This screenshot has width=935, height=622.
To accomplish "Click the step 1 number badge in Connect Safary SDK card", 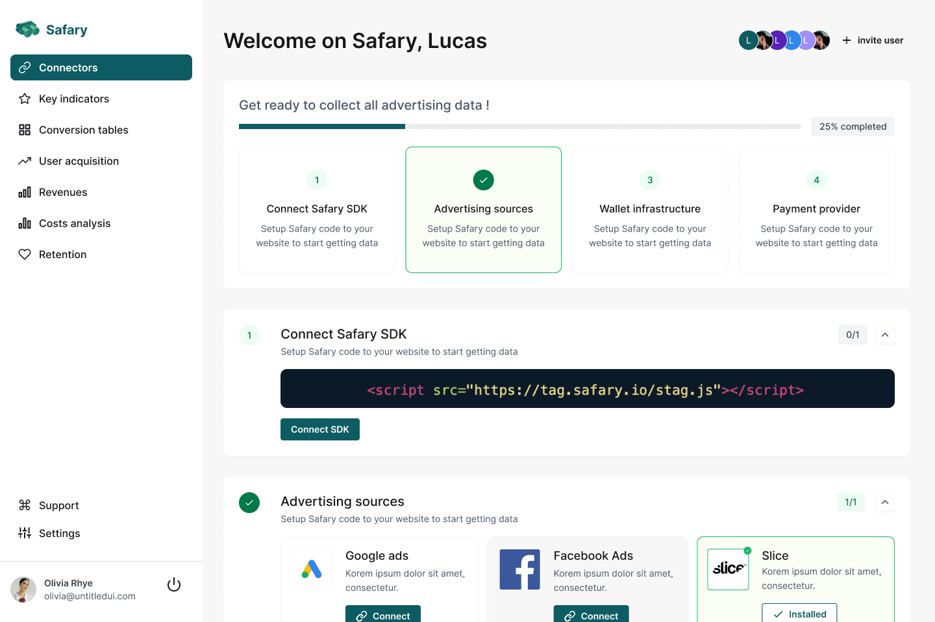I will click(317, 180).
